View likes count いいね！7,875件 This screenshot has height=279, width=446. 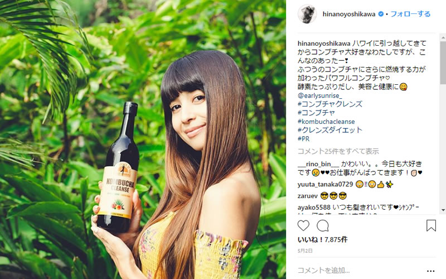click(x=323, y=240)
